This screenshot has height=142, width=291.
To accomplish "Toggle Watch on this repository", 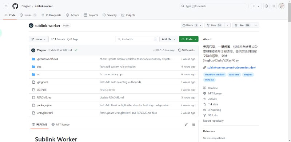I will point(192,25).
